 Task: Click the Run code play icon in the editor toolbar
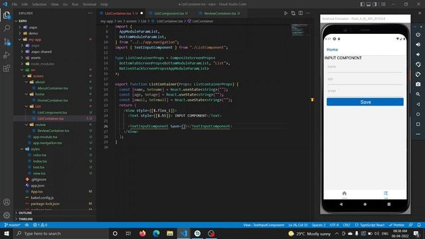click(x=286, y=13)
